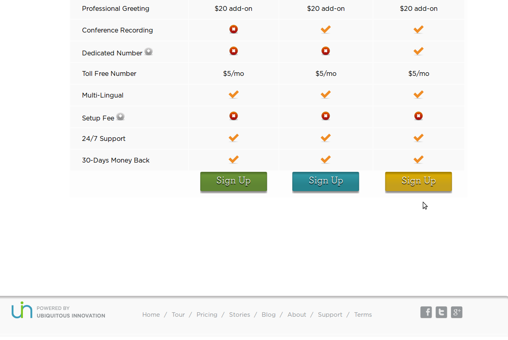Open the Terms footer link

tap(363, 315)
